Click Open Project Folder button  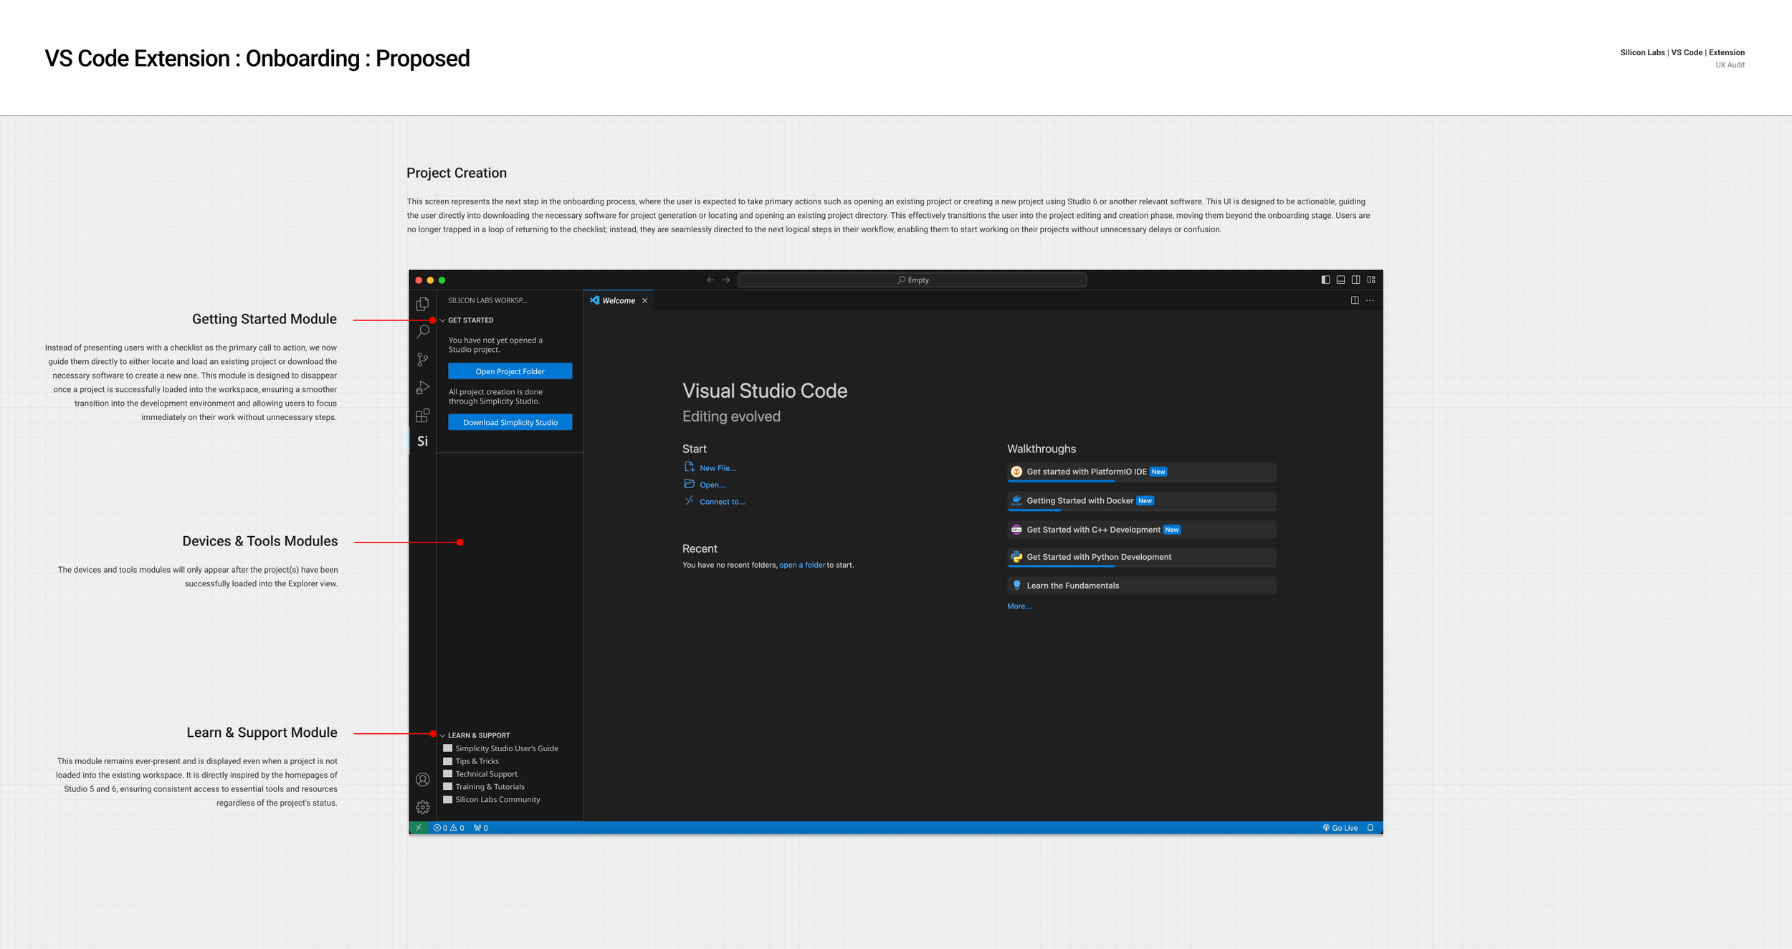pyautogui.click(x=510, y=371)
